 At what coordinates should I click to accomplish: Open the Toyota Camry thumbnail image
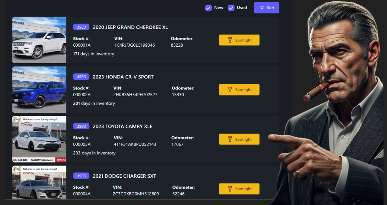(x=39, y=139)
